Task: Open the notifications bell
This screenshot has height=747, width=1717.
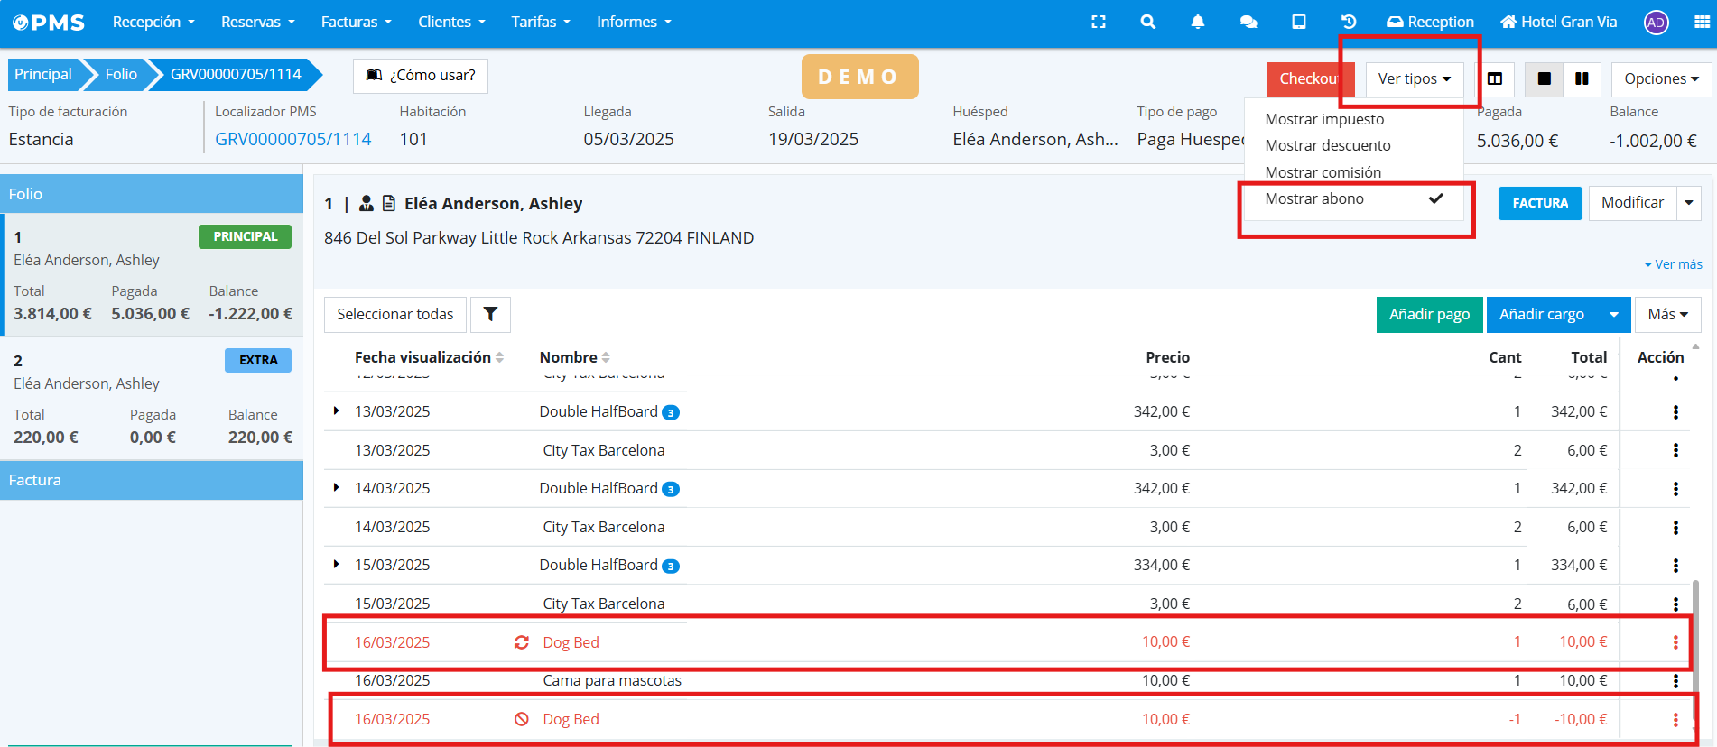Action: [x=1197, y=22]
